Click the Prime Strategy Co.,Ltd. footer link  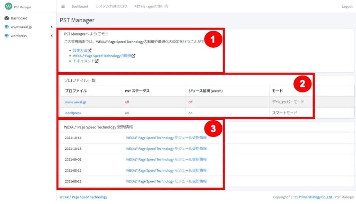tap(316, 197)
